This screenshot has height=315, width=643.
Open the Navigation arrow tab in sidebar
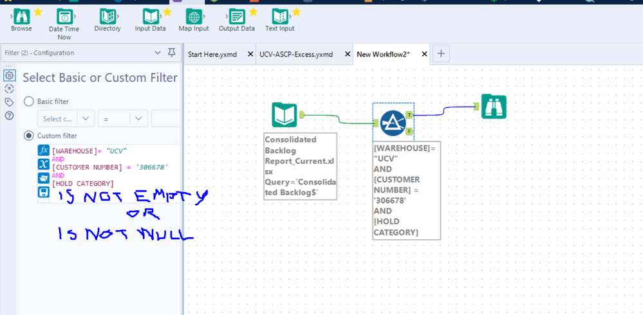coord(9,89)
